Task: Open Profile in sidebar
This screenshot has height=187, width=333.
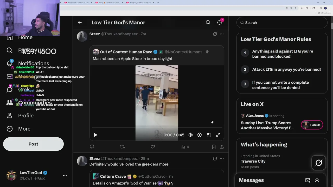Action: point(26,116)
